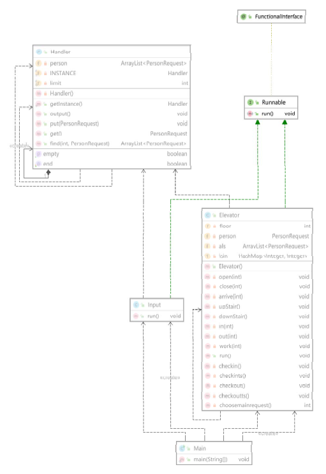Select the Main class title
This screenshot has width=326, height=474.
[200, 449]
